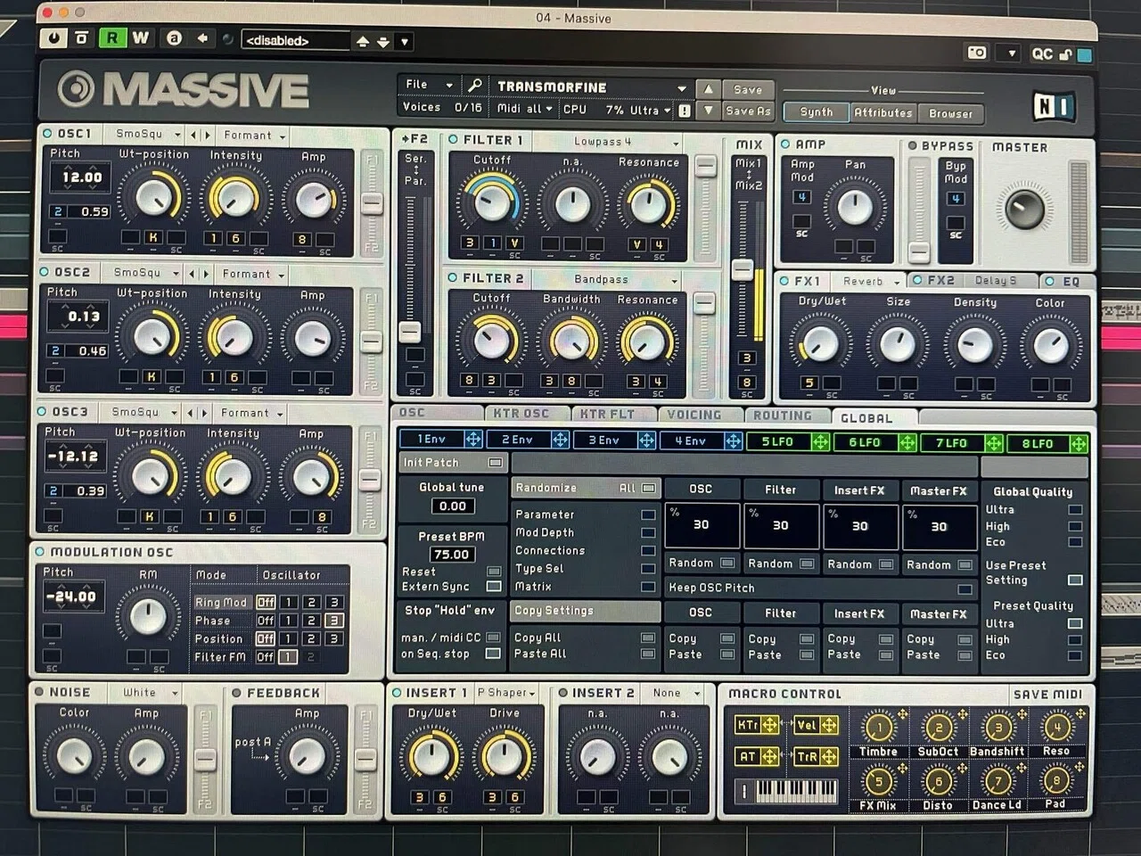The width and height of the screenshot is (1141, 856).
Task: Click the Save As button
Action: point(748,111)
